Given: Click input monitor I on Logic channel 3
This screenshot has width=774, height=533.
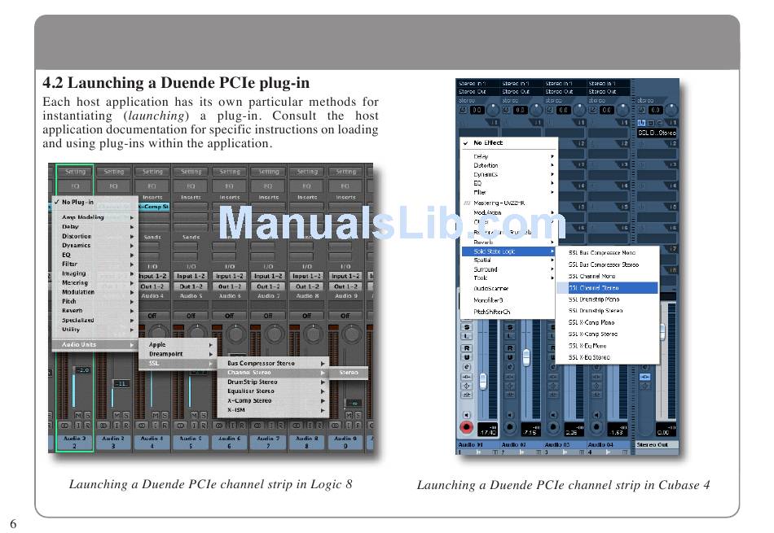Looking at the screenshot, I should (x=118, y=425).
